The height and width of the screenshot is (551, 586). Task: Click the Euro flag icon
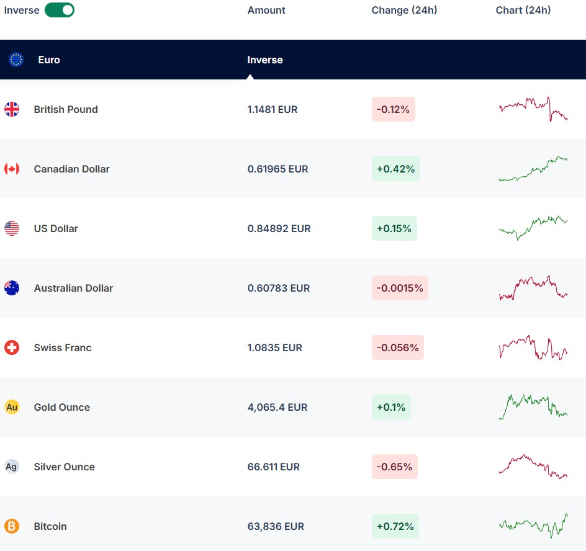coord(16,60)
